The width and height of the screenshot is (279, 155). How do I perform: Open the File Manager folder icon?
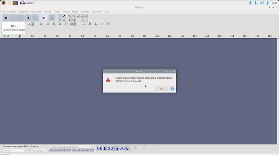point(10,3)
